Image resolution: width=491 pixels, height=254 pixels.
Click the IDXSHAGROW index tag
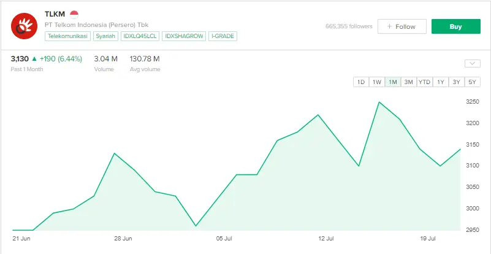coord(184,36)
